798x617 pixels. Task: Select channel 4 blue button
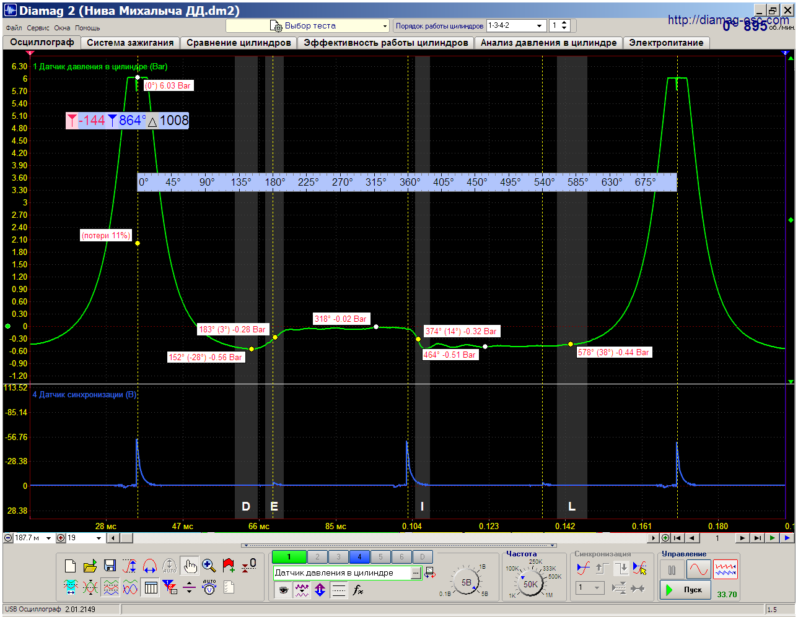click(359, 557)
